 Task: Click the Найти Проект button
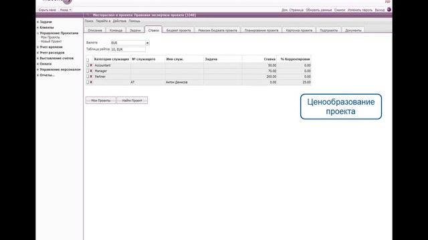pos(132,101)
